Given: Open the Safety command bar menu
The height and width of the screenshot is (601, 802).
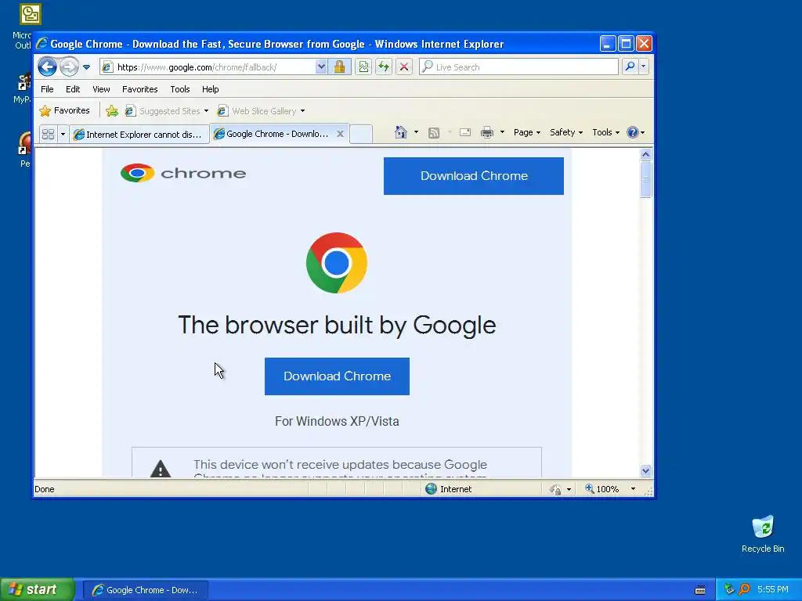Looking at the screenshot, I should click(x=565, y=132).
